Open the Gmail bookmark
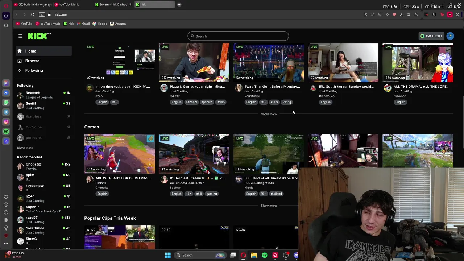The width and height of the screenshot is (464, 261). (83, 24)
